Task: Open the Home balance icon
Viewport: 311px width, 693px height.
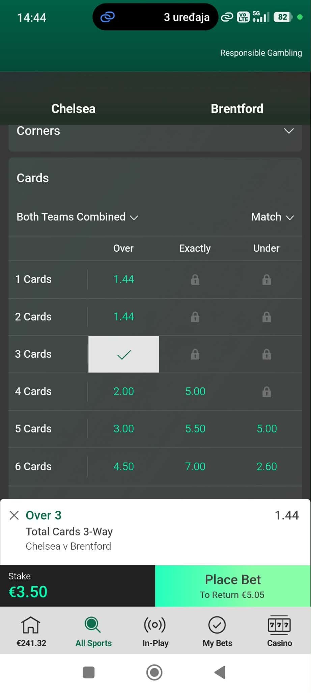Action: [x=31, y=625]
